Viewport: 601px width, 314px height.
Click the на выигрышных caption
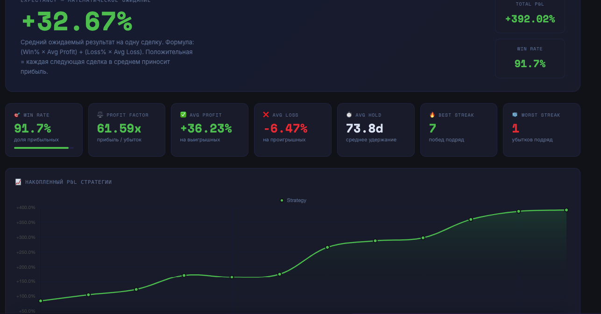pos(200,140)
